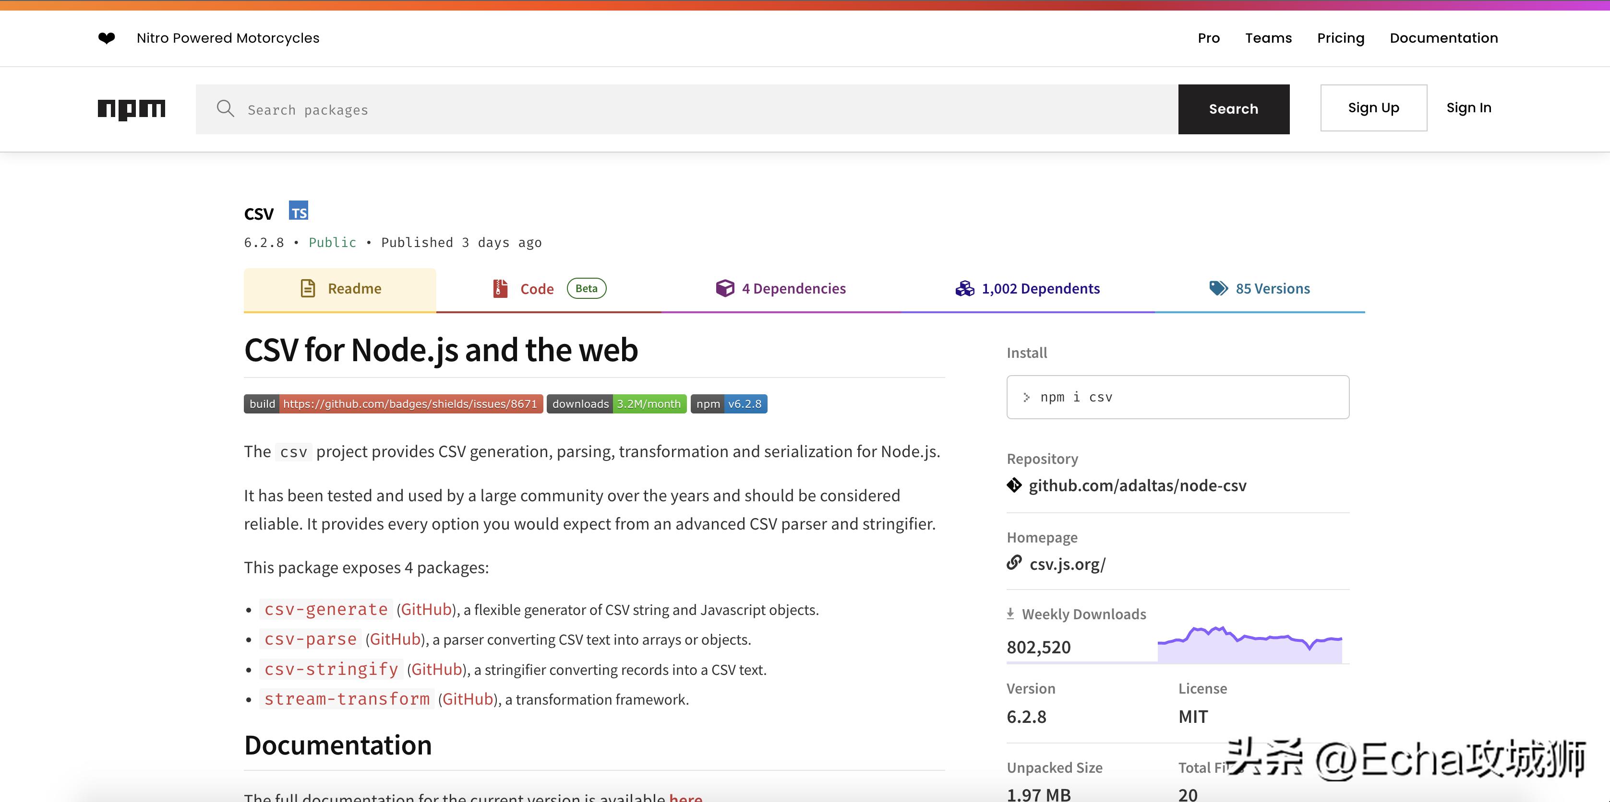The height and width of the screenshot is (802, 1610).
Task: Focus the Search packages input field
Action: 687,110
